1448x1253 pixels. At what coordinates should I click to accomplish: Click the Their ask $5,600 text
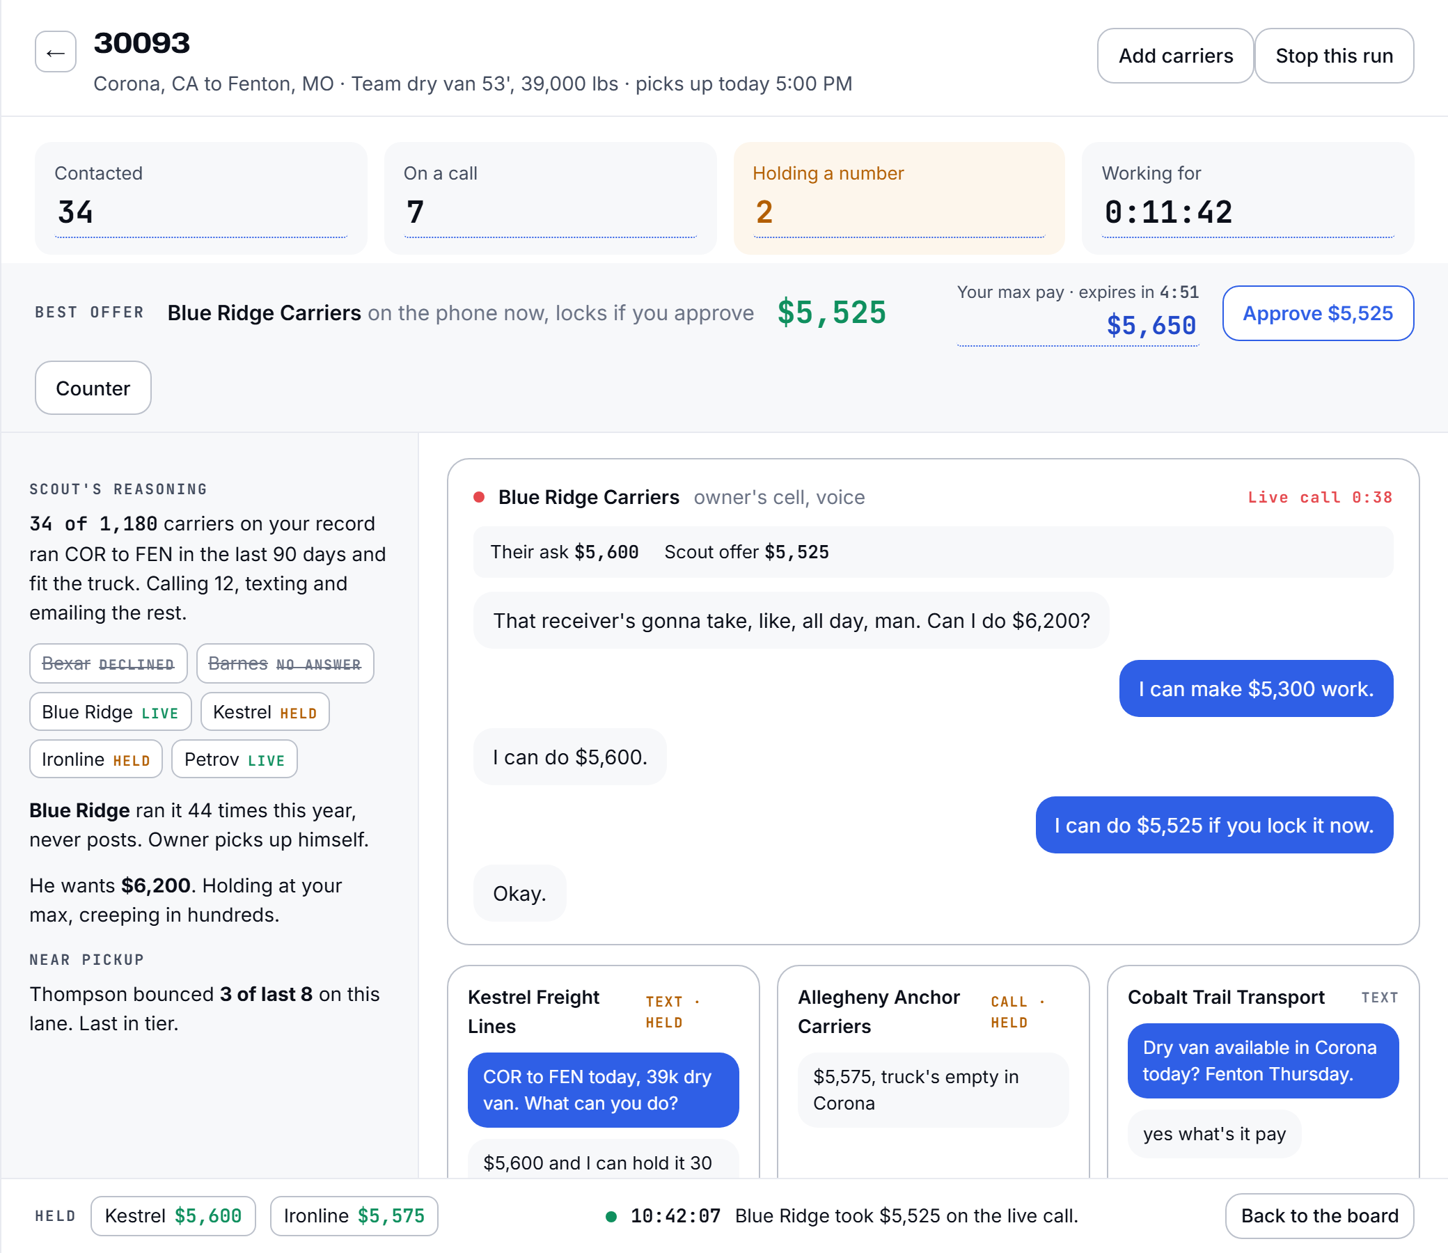pos(565,553)
